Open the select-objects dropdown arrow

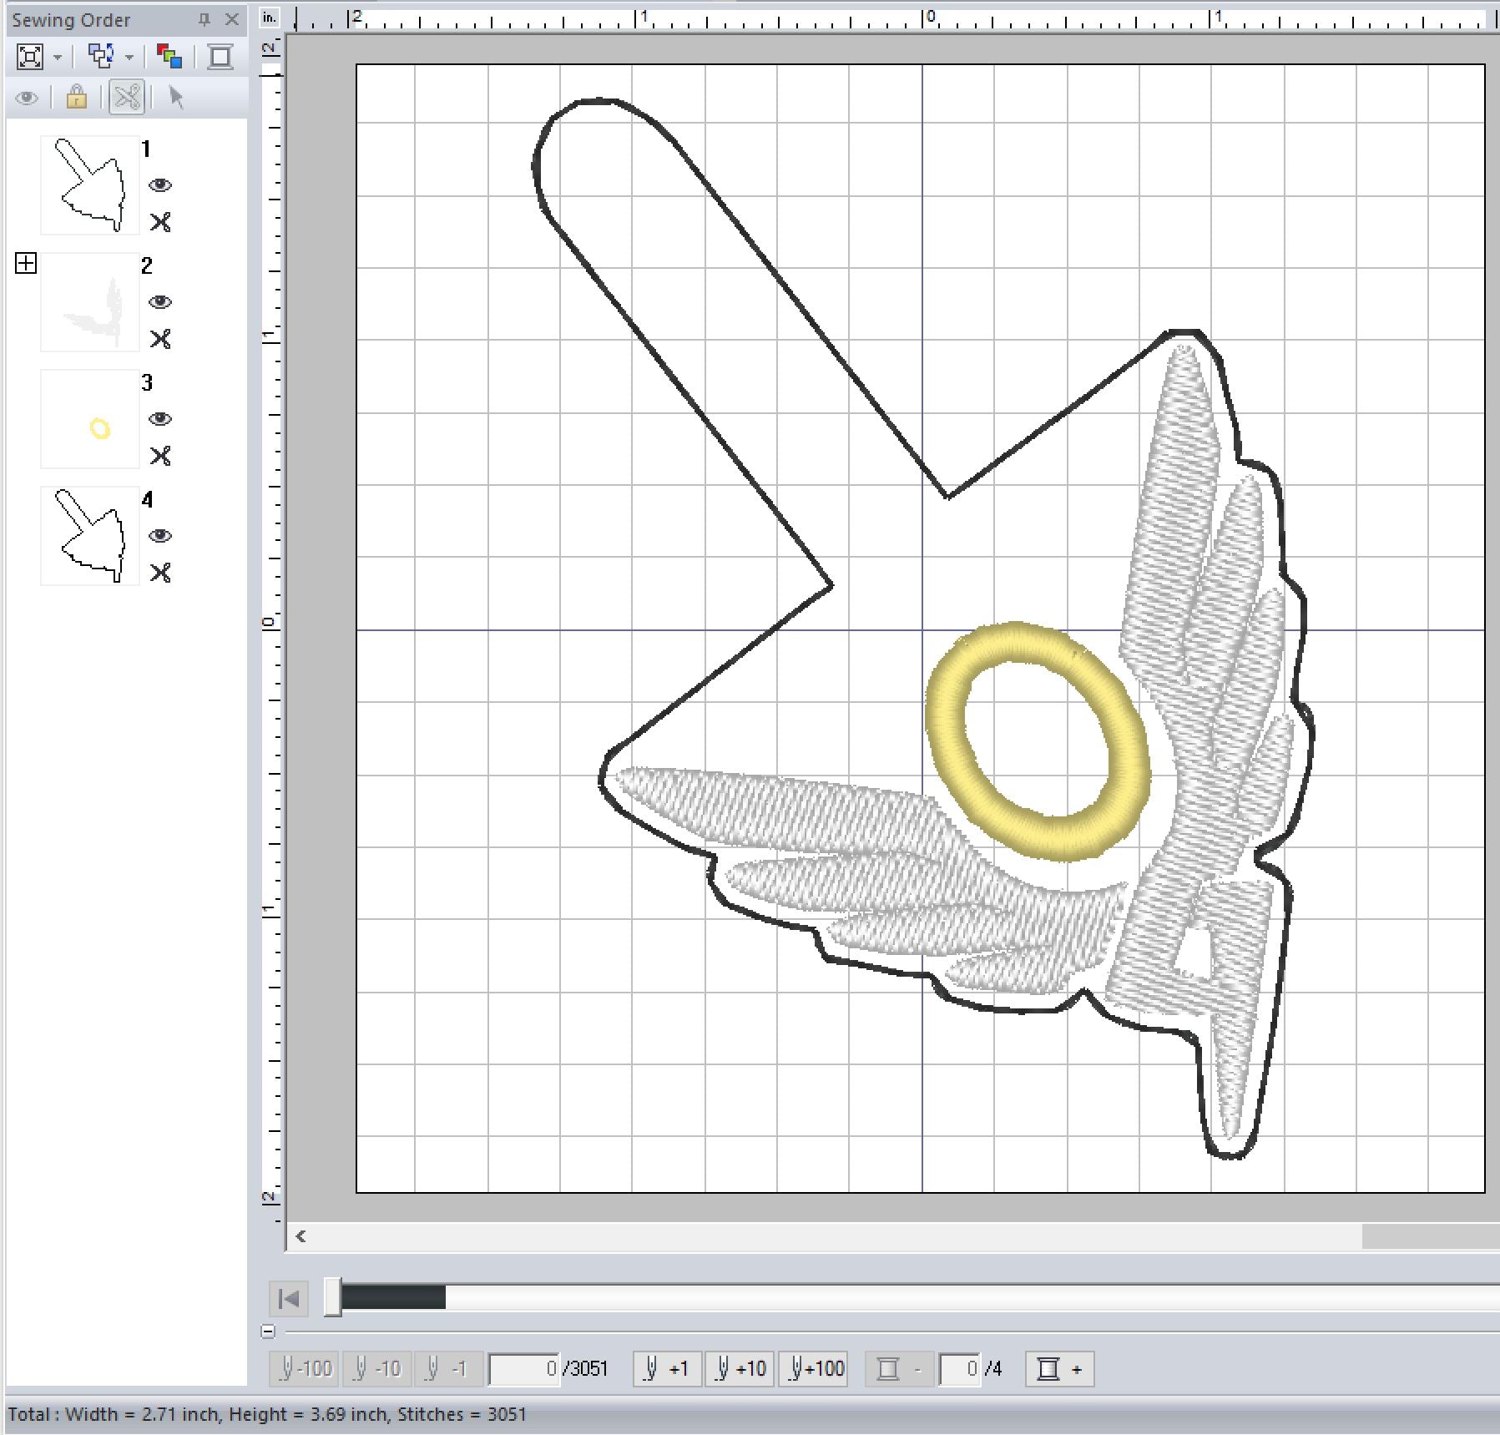tap(129, 58)
